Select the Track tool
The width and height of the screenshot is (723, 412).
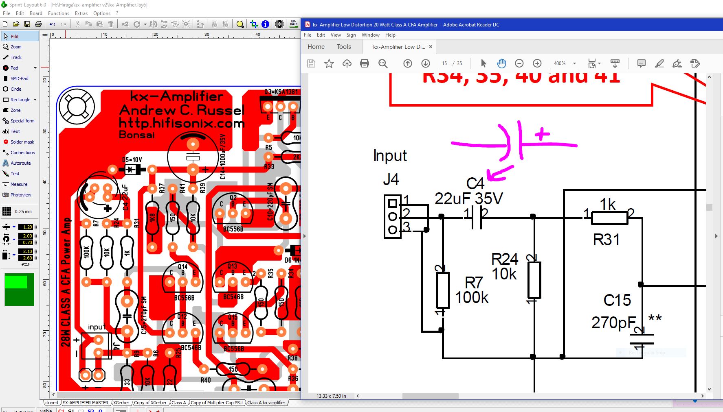pos(20,57)
